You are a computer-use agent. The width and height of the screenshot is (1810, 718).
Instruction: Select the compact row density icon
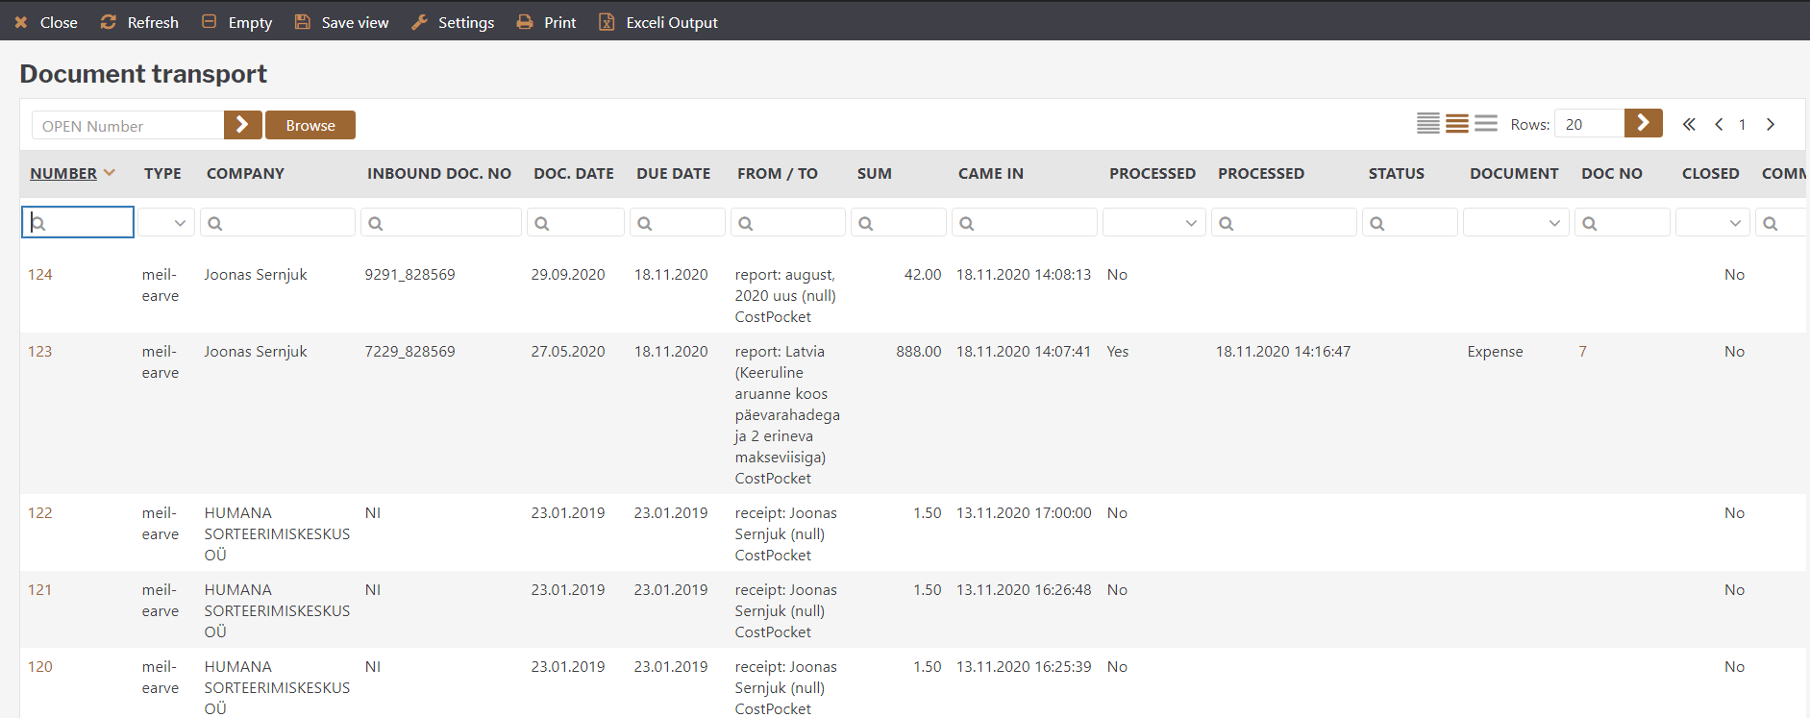[x=1428, y=124]
